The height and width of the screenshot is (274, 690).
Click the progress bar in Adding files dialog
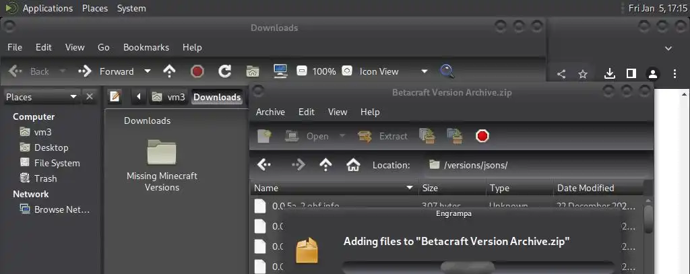pyautogui.click(x=478, y=267)
